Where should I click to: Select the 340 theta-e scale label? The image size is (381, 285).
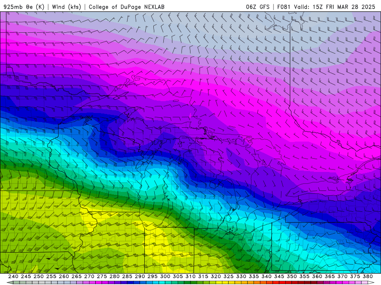(266, 276)
